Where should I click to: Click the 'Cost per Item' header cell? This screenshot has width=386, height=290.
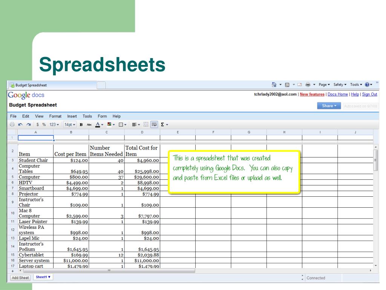tap(71, 151)
